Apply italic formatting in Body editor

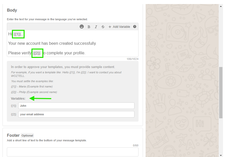(96, 27)
